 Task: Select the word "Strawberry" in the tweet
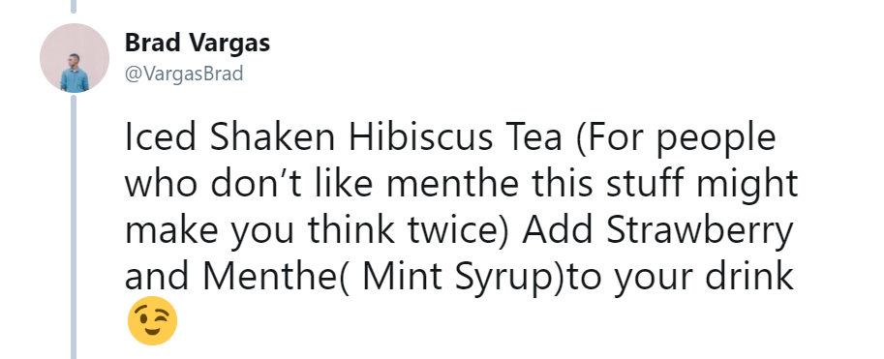pos(700,230)
